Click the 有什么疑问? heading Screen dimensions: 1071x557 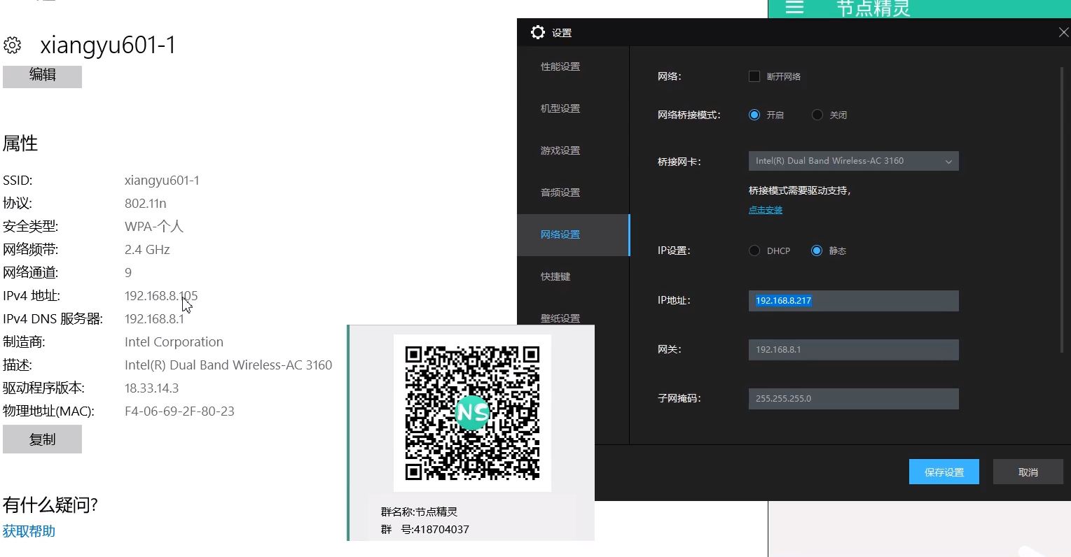point(50,505)
